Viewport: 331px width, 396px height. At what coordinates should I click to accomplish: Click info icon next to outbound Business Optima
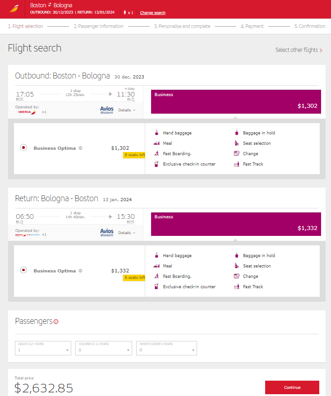80,148
